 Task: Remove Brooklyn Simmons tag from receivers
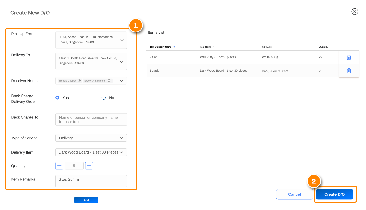point(109,81)
